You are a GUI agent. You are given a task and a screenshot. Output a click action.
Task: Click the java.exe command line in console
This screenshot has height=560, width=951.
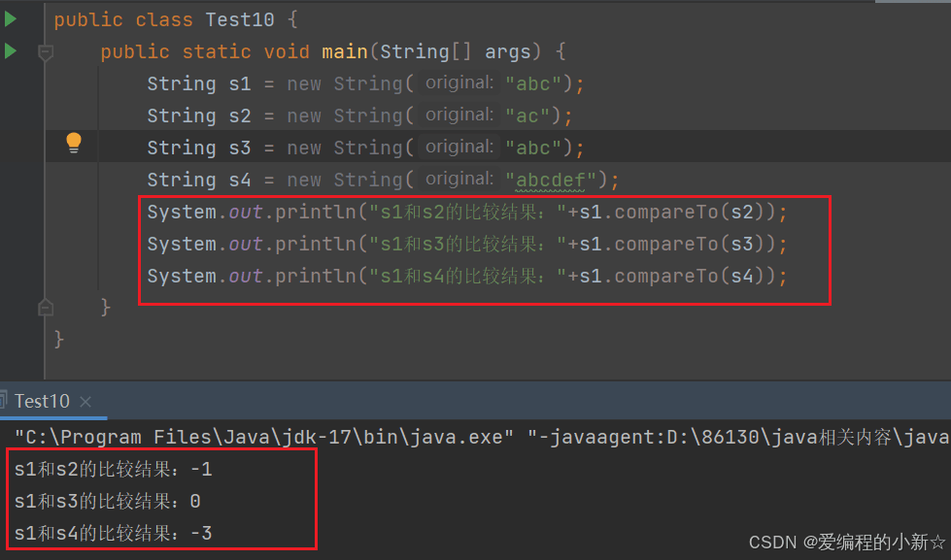click(482, 437)
